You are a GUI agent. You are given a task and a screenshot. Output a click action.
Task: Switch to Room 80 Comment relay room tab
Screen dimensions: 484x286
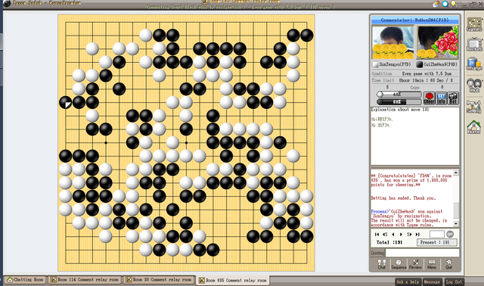[x=159, y=280]
